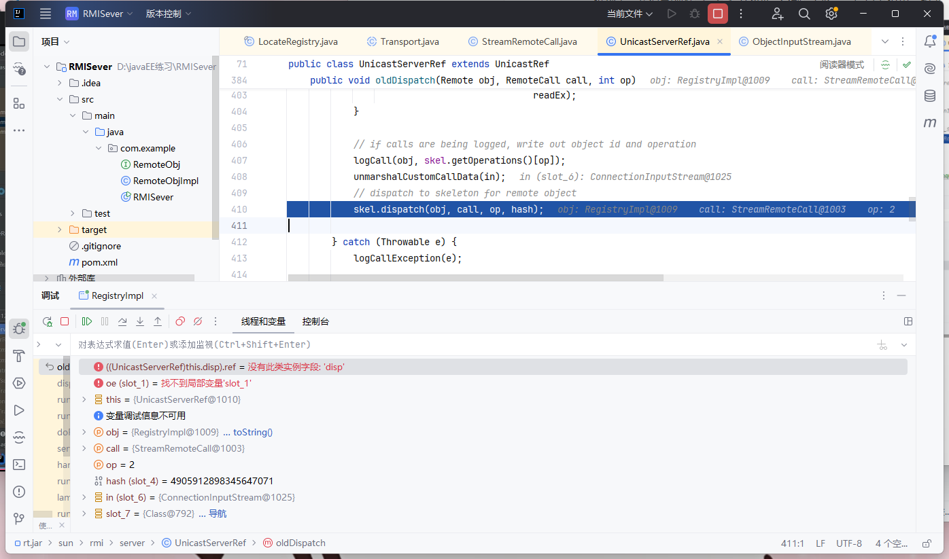Click the Resume Program debug icon
The height and width of the screenshot is (559, 949).
click(x=87, y=321)
